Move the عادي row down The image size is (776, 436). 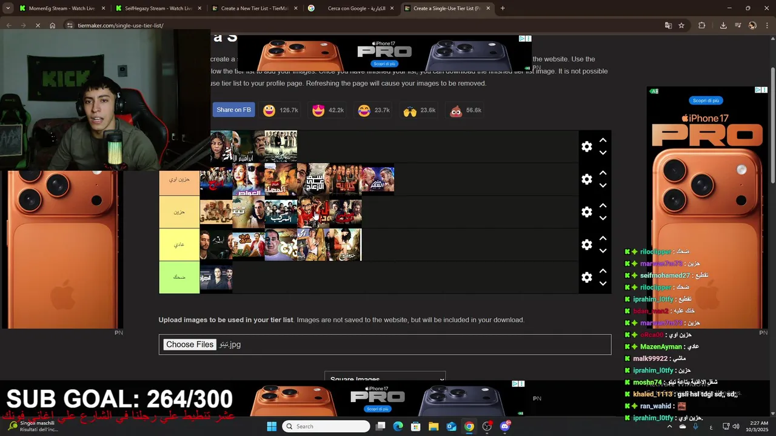(x=603, y=251)
